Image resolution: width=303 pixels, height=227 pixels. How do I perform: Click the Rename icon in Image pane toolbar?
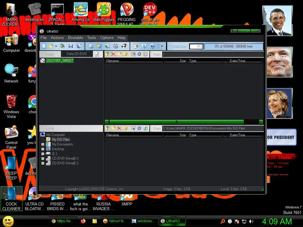pos(125,54)
